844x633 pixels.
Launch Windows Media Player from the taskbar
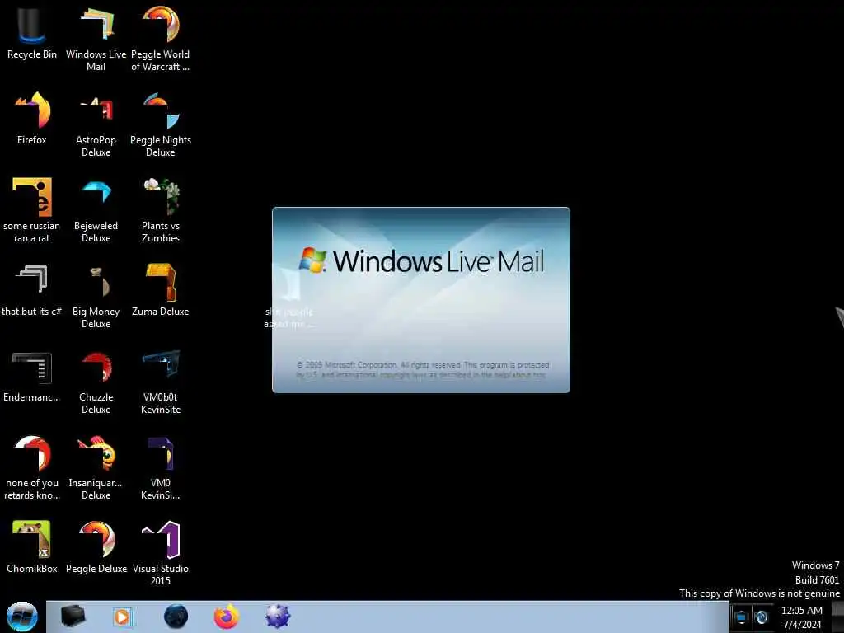tap(122, 617)
